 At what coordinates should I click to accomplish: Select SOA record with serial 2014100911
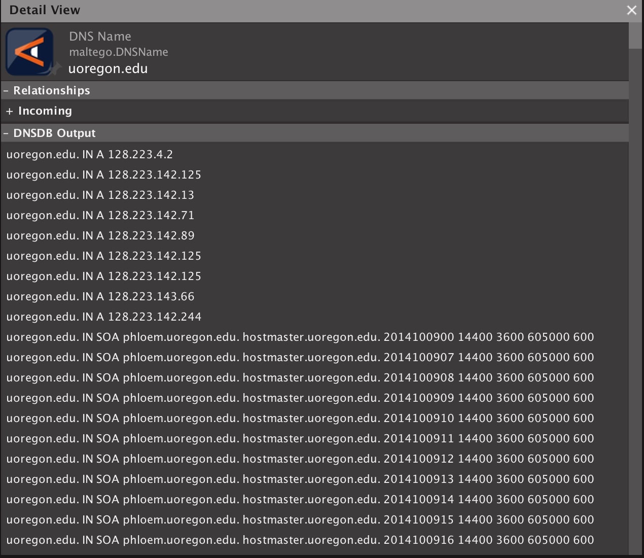[300, 438]
